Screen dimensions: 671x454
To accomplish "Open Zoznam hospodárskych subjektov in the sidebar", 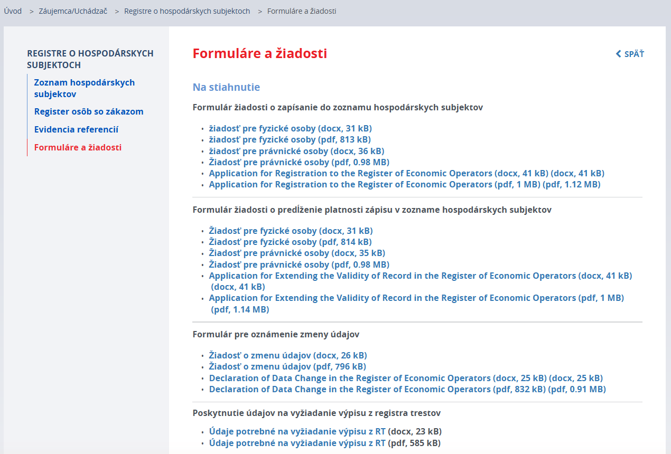I will click(x=85, y=88).
